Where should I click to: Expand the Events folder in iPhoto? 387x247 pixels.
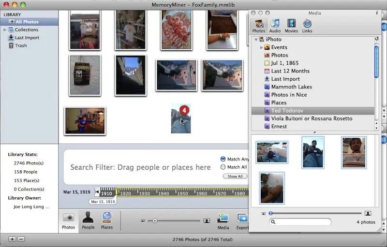point(262,47)
